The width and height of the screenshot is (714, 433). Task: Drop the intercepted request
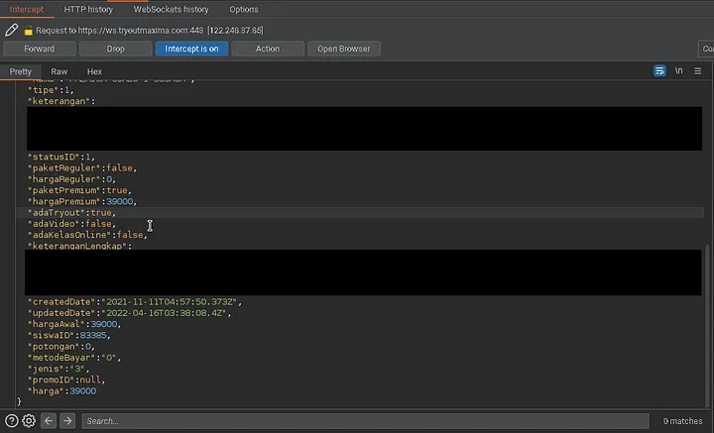click(x=116, y=49)
